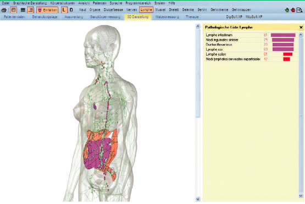The height and width of the screenshot is (204, 305).
Task: Open the Körperstrukturen menu
Action: pos(63,3)
